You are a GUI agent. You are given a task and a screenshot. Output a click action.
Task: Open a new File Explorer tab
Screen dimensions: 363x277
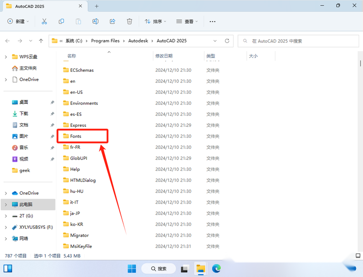[96, 6]
